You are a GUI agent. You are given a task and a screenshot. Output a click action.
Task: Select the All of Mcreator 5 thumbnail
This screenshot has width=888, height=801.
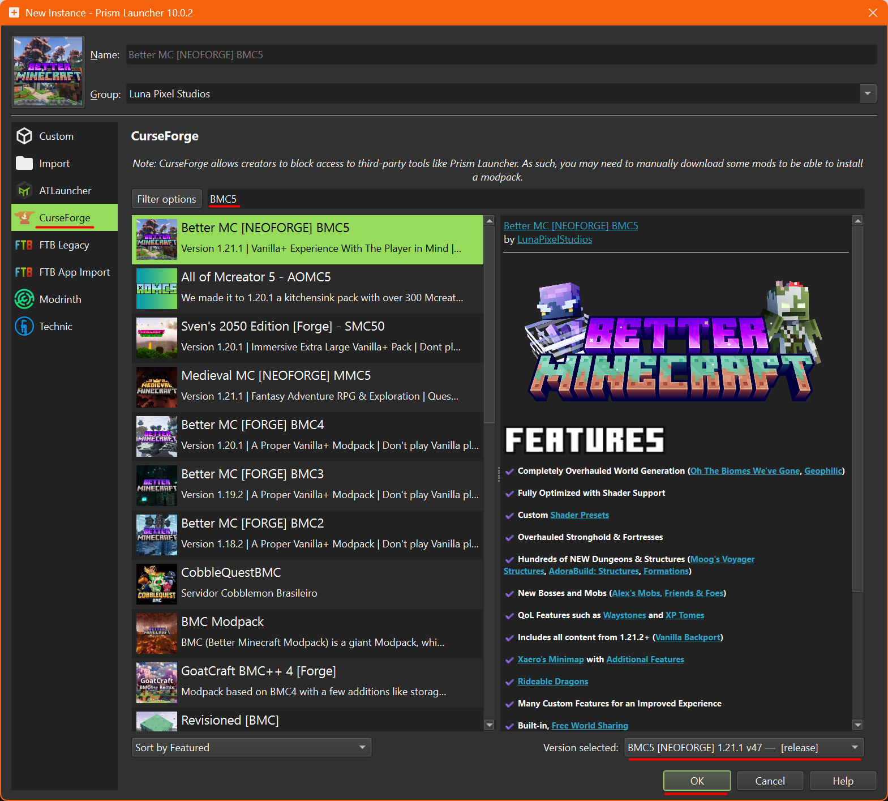(x=157, y=289)
